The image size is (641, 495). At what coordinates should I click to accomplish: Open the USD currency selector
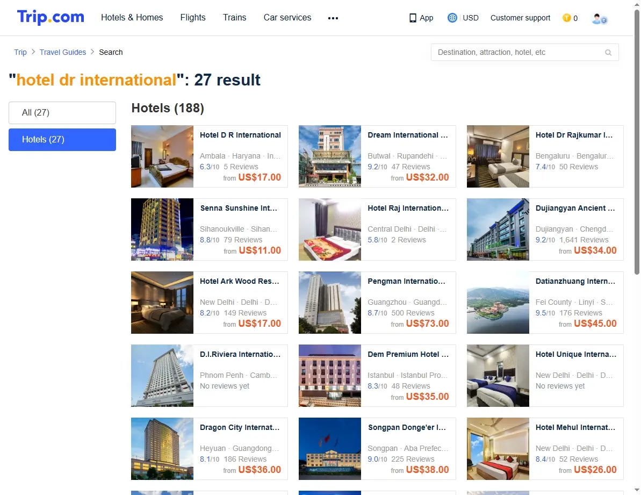(x=471, y=18)
